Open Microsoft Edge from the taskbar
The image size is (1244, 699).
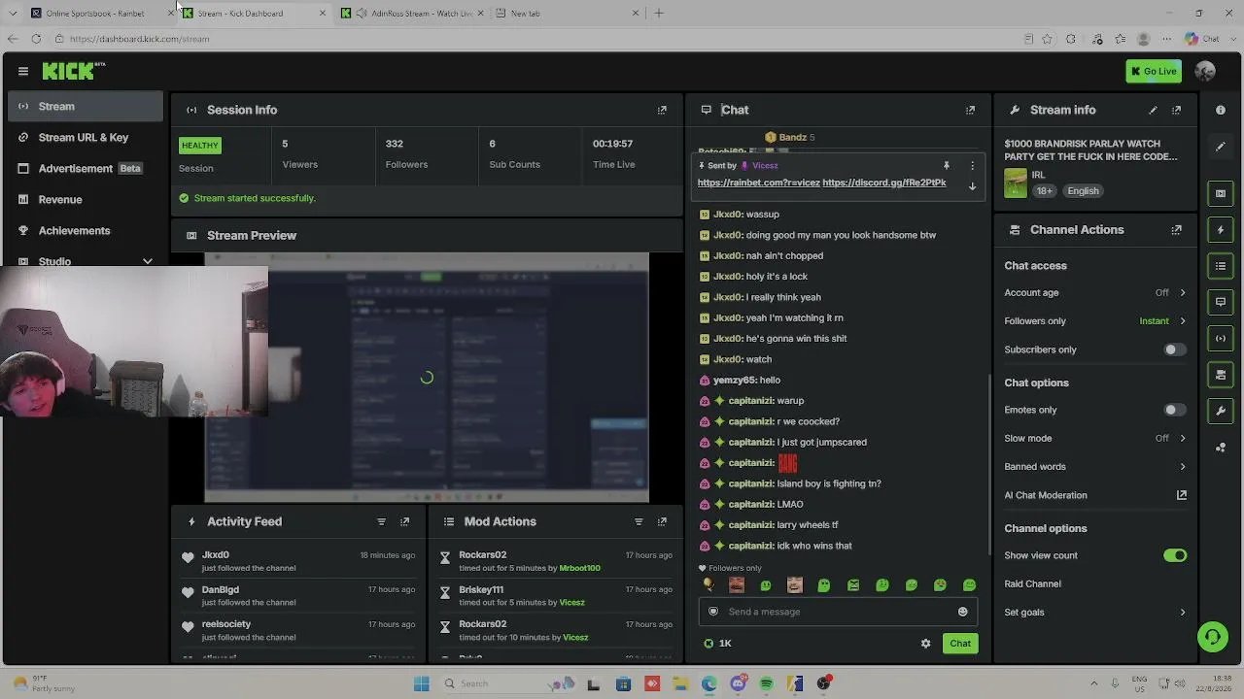coord(708,683)
